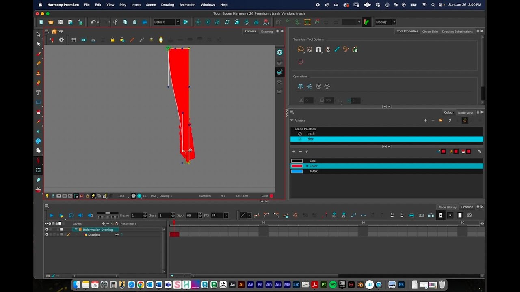Open the Animation menu
520x292 pixels.
(x=187, y=5)
